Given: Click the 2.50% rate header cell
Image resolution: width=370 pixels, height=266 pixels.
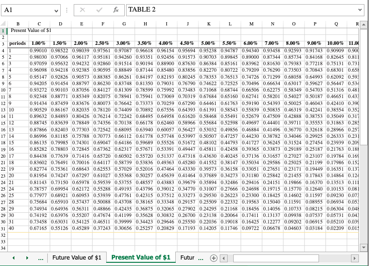Looking at the screenshot, I should 103,43.
